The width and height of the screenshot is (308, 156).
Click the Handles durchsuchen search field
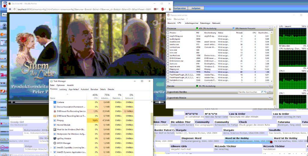(x=248, y=92)
